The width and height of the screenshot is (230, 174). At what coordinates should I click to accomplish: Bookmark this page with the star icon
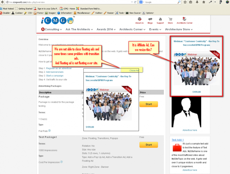[185, 2]
